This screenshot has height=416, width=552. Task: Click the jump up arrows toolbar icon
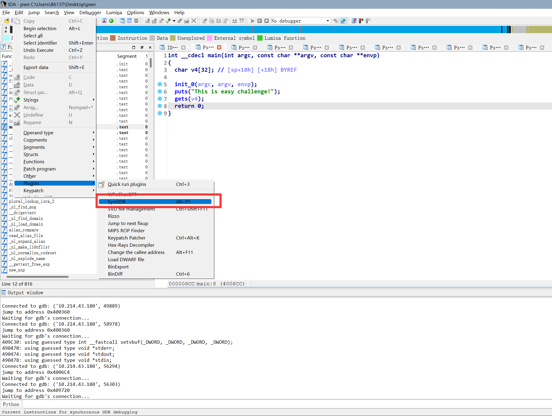241,21
